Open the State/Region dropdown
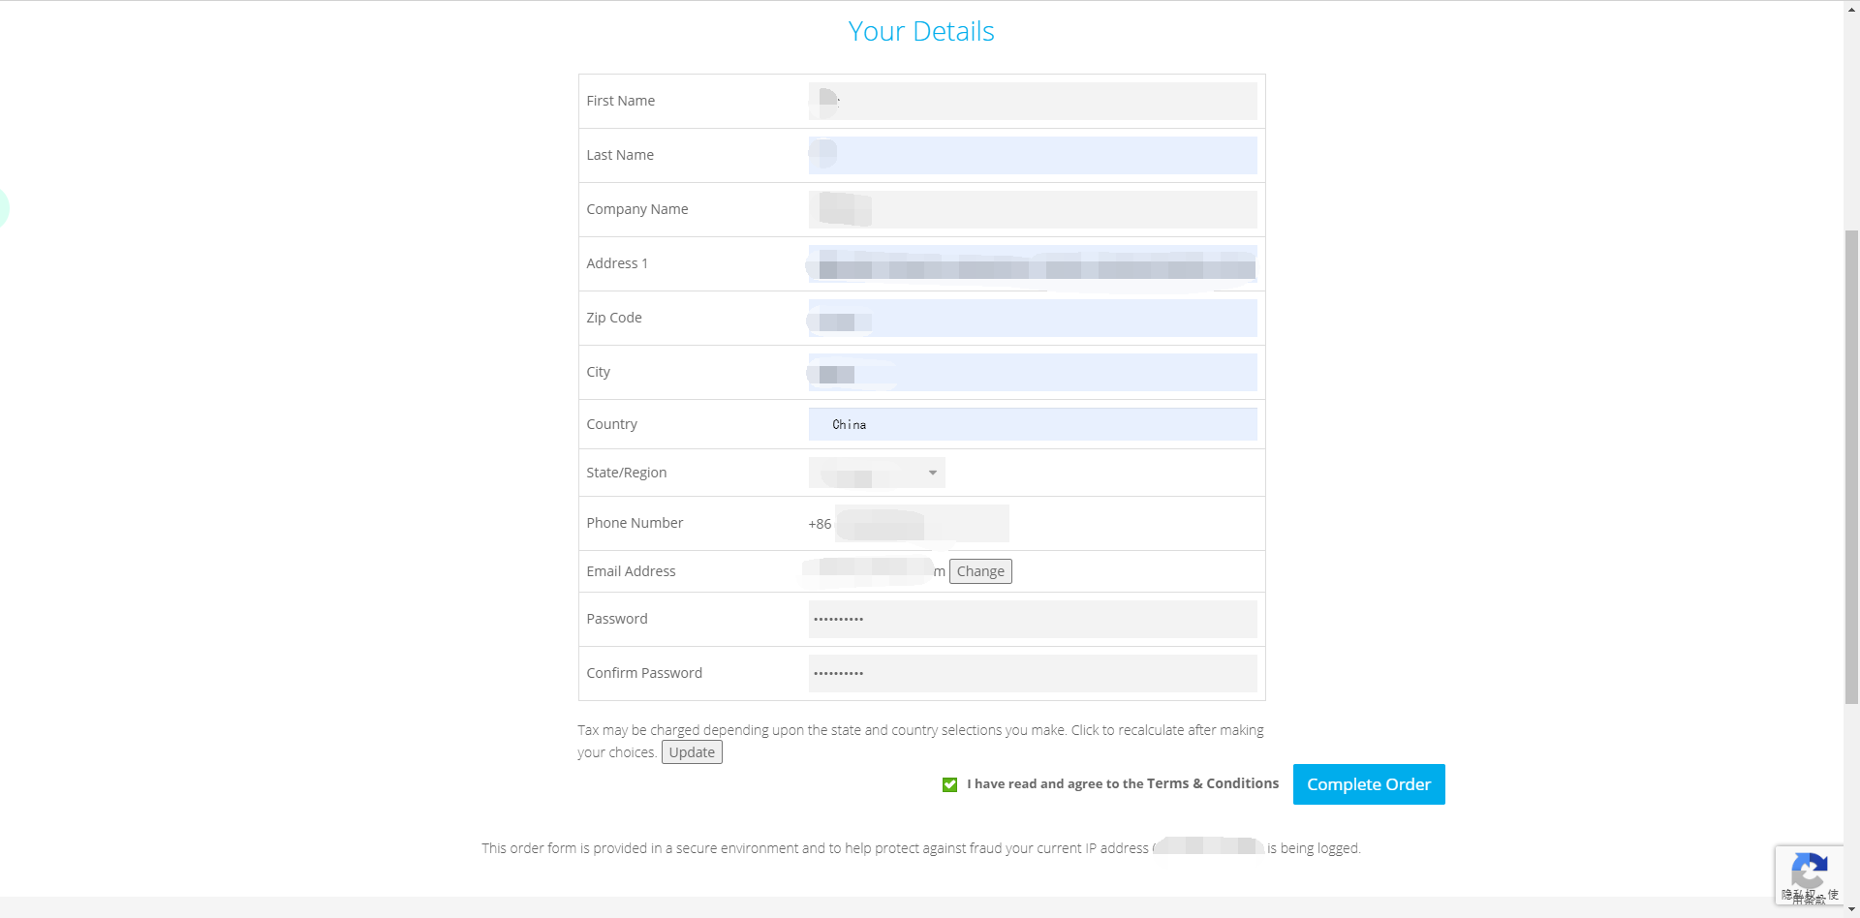1860x918 pixels. [x=877, y=473]
